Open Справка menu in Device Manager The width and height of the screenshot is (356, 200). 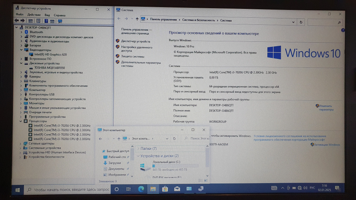[59, 15]
